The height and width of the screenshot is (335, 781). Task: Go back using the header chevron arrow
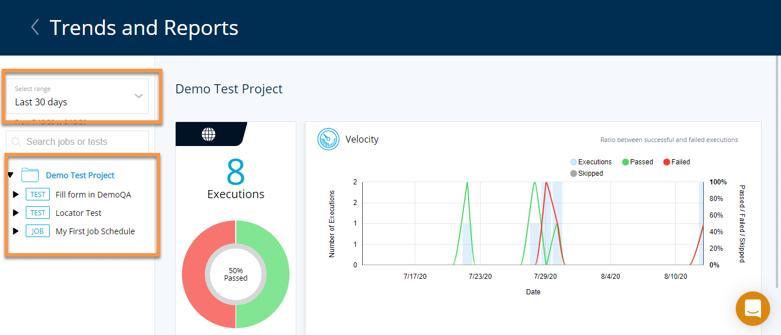click(35, 27)
